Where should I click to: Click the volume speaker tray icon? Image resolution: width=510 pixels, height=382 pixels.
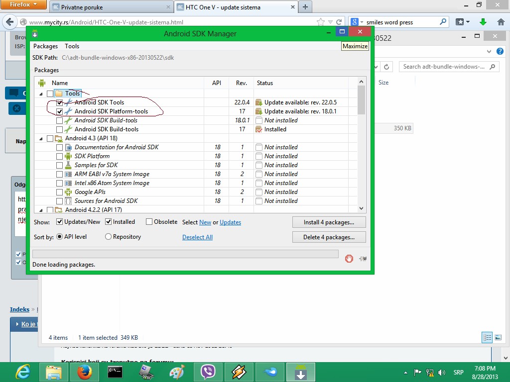click(442, 372)
